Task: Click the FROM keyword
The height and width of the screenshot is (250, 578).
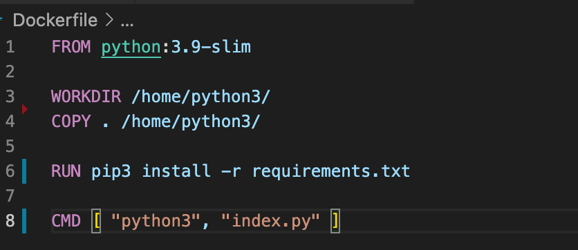Action: [x=71, y=47]
